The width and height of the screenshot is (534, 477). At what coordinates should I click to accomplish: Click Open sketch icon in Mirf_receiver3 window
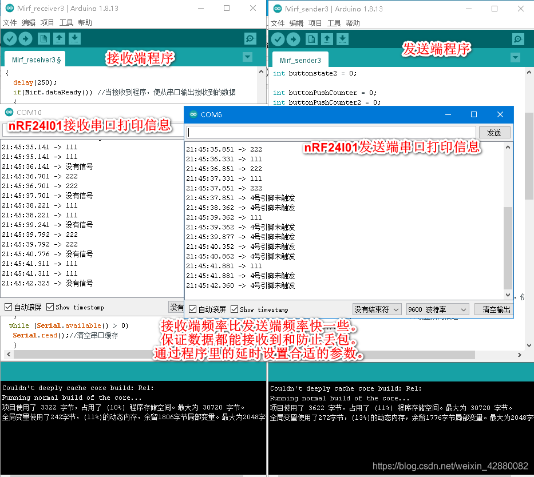coord(59,39)
